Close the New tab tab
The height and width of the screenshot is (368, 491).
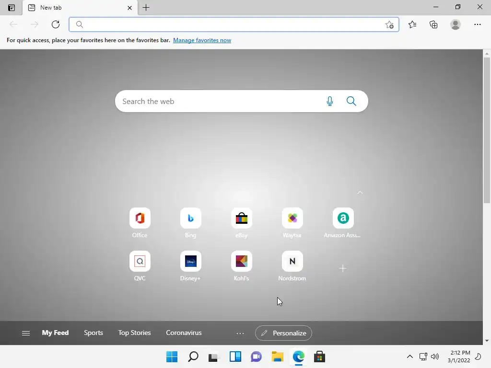coord(129,8)
